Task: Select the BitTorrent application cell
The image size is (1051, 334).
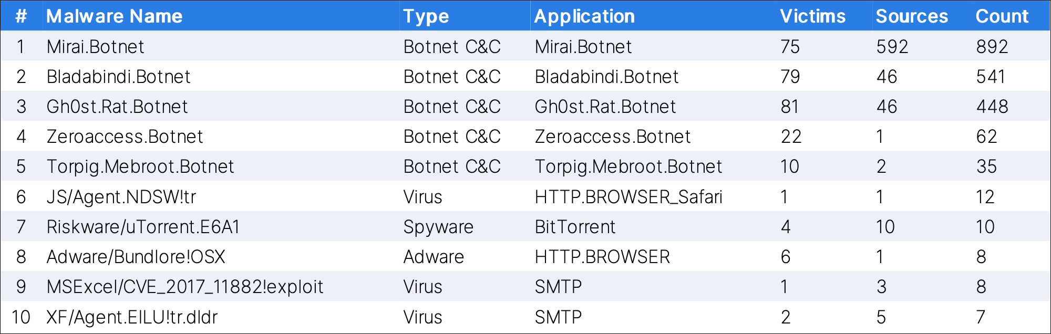Action: pos(575,227)
